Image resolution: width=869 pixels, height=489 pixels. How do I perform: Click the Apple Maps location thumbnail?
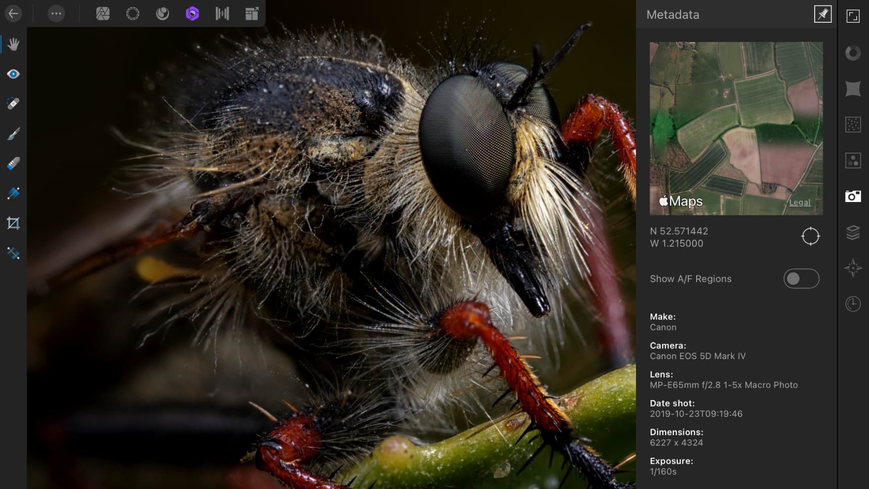coord(736,128)
